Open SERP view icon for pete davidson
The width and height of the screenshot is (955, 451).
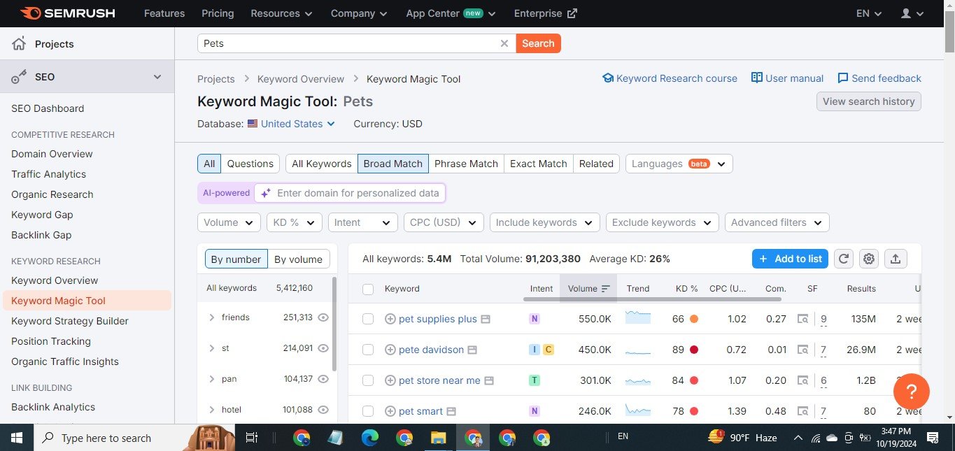(472, 350)
